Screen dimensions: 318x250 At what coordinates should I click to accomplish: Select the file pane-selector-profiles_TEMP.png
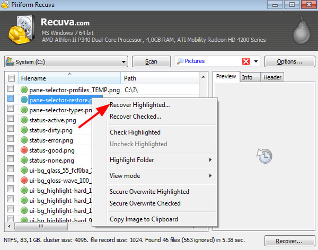pyautogui.click(x=74, y=90)
